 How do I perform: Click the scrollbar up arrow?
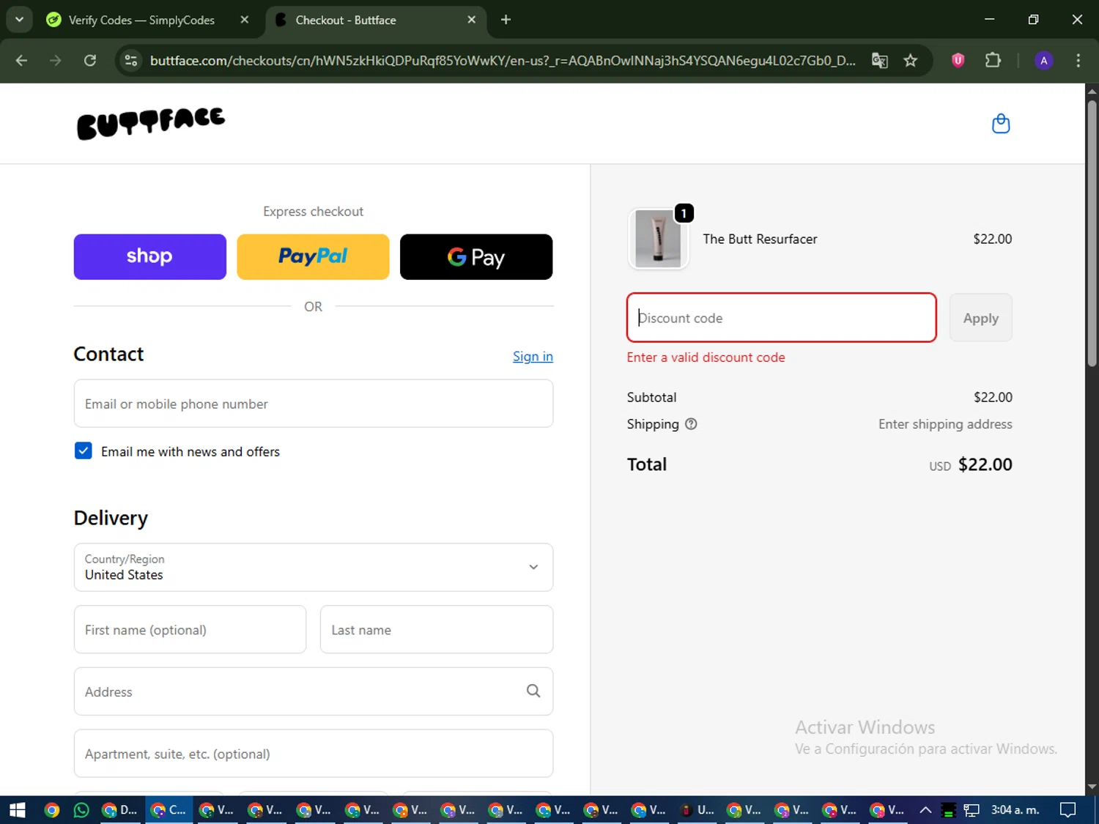pos(1092,92)
